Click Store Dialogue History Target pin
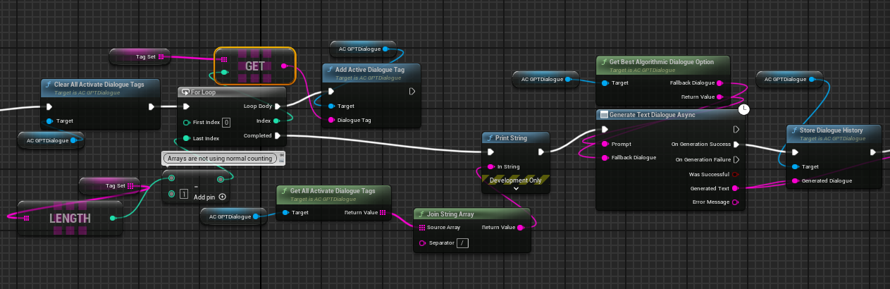This screenshot has height=289, width=890. point(796,166)
